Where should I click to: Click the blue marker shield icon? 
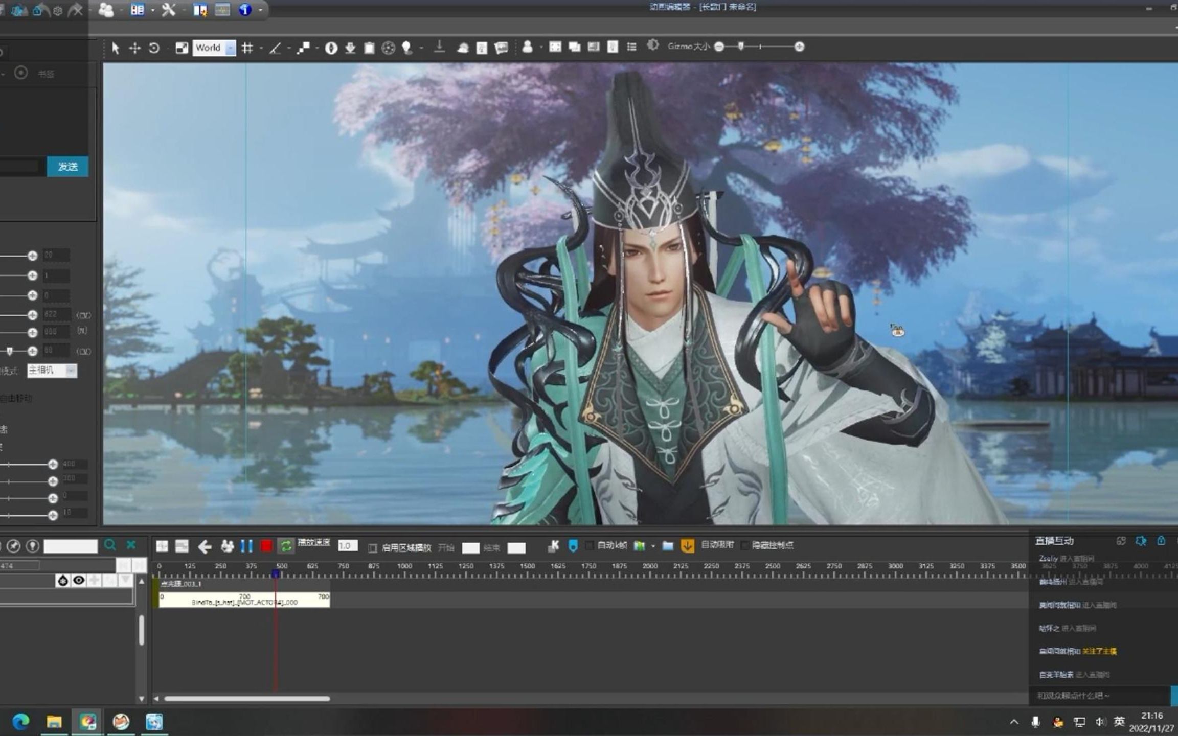tap(573, 546)
